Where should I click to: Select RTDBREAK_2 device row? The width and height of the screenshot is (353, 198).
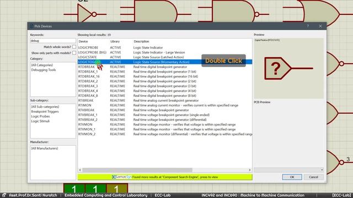(x=165, y=81)
